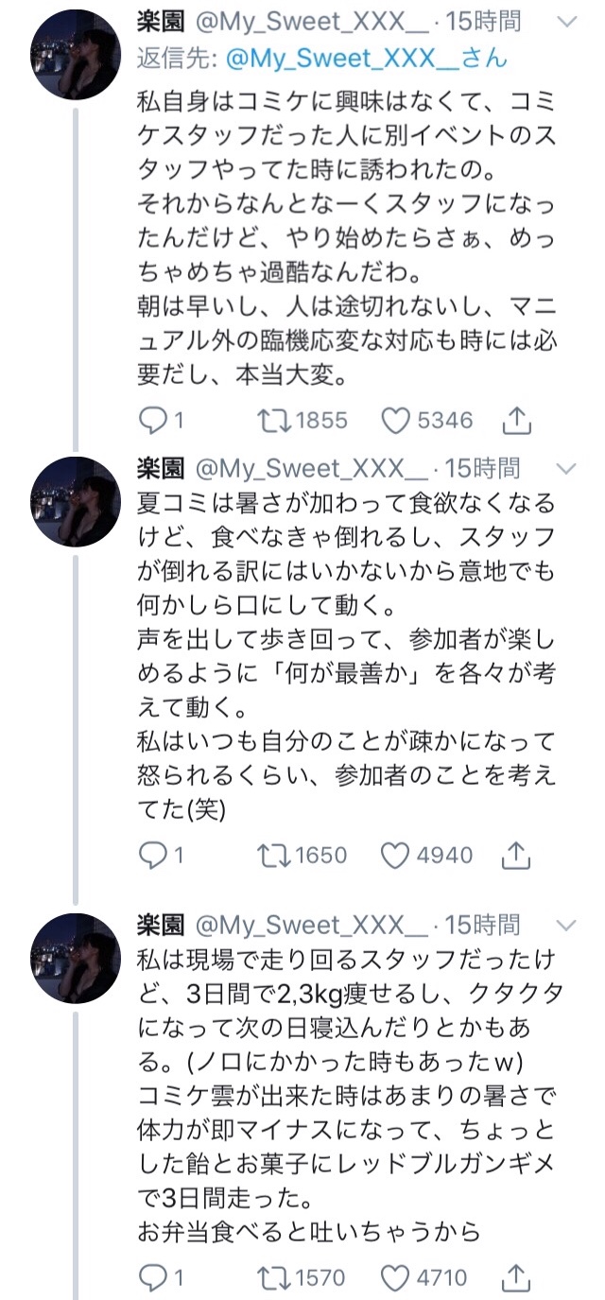Like the tweet showing 5346 likes
The width and height of the screenshot is (605, 1300).
[x=396, y=420]
